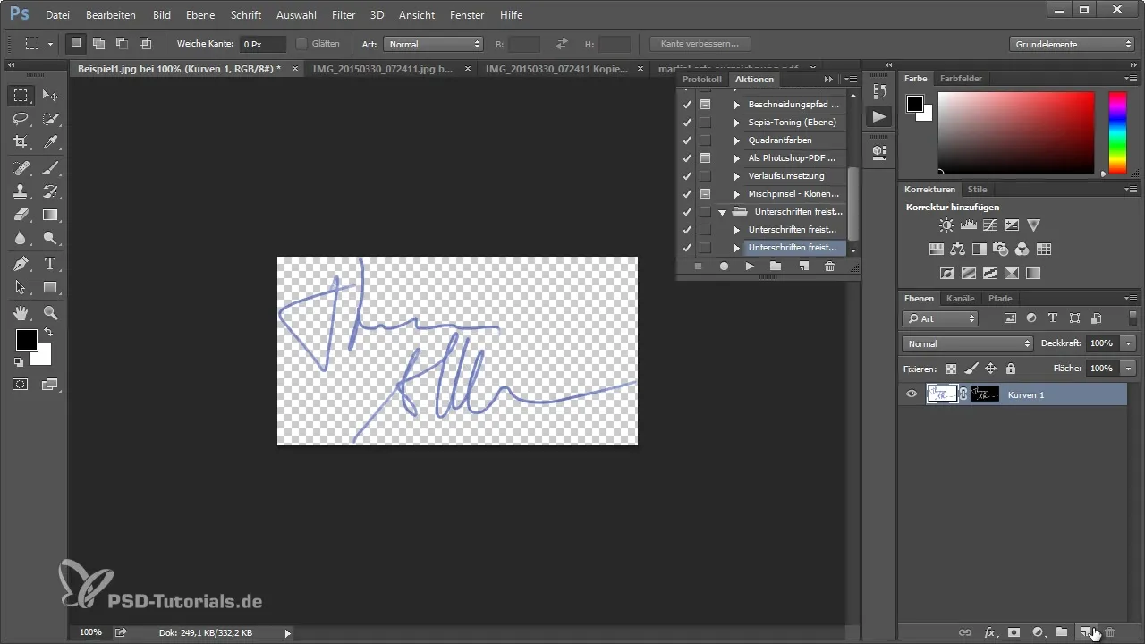Select the Hand tool
1145x644 pixels.
pyautogui.click(x=21, y=313)
